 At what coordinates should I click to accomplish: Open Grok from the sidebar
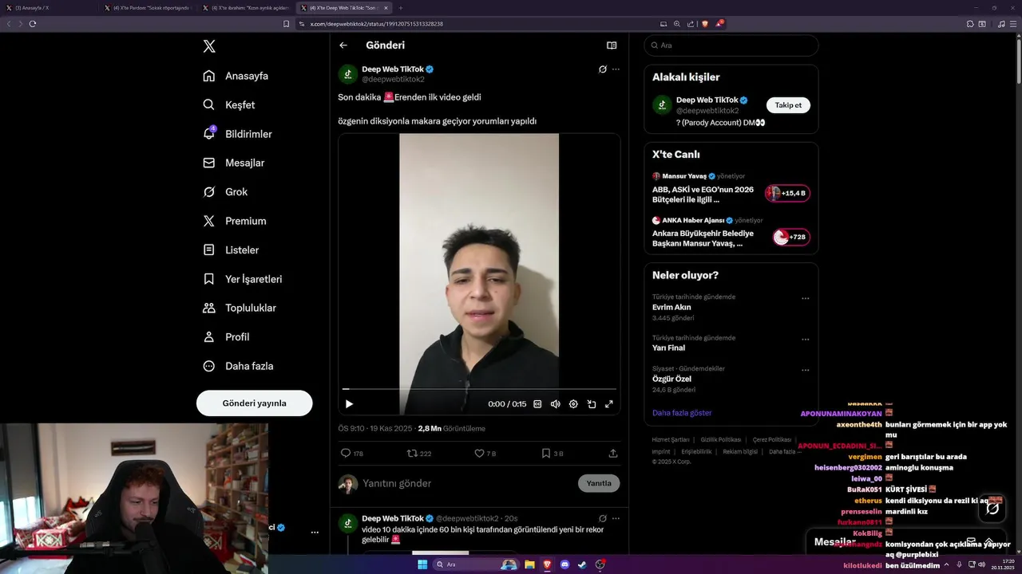(x=225, y=191)
